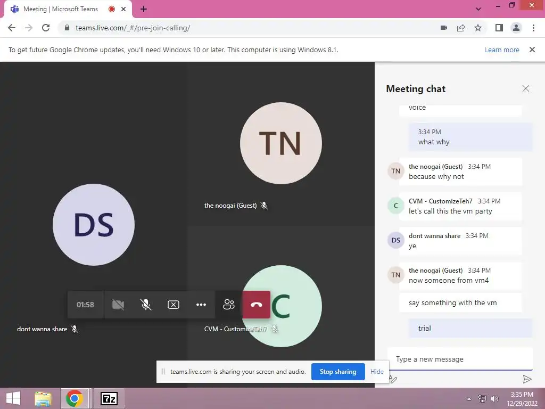Open Chrome three-dot menu
The image size is (545, 409).
533,28
